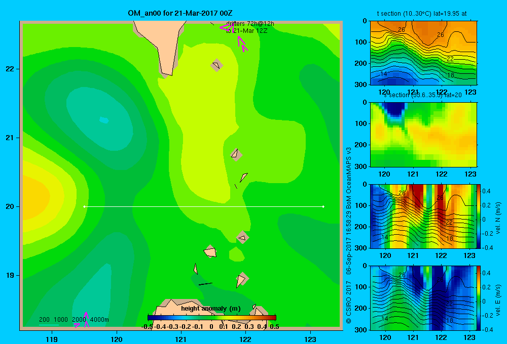Click the "18" isotherm label in the t section

450,75
